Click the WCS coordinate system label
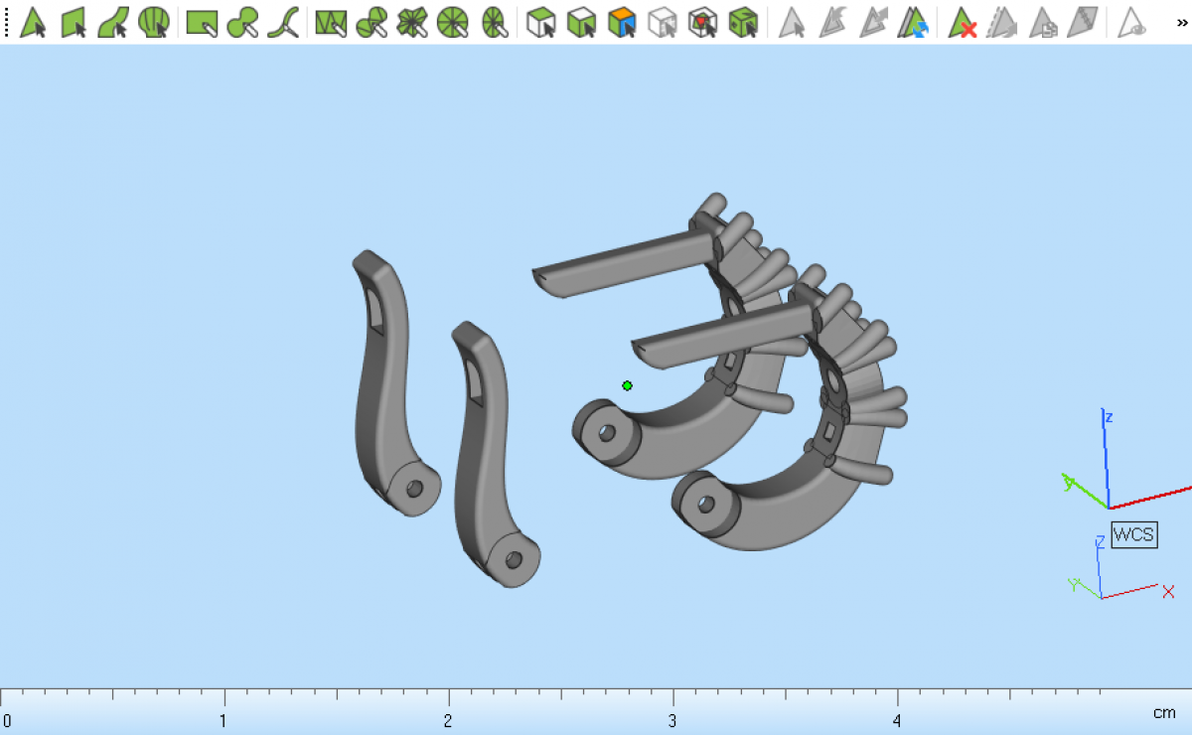Screen dimensions: 1192x735 point(1133,534)
